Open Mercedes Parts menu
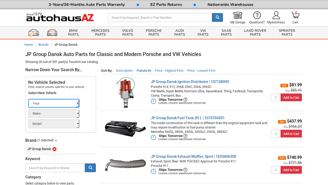The height and width of the screenshot is (185, 328). [100, 32]
